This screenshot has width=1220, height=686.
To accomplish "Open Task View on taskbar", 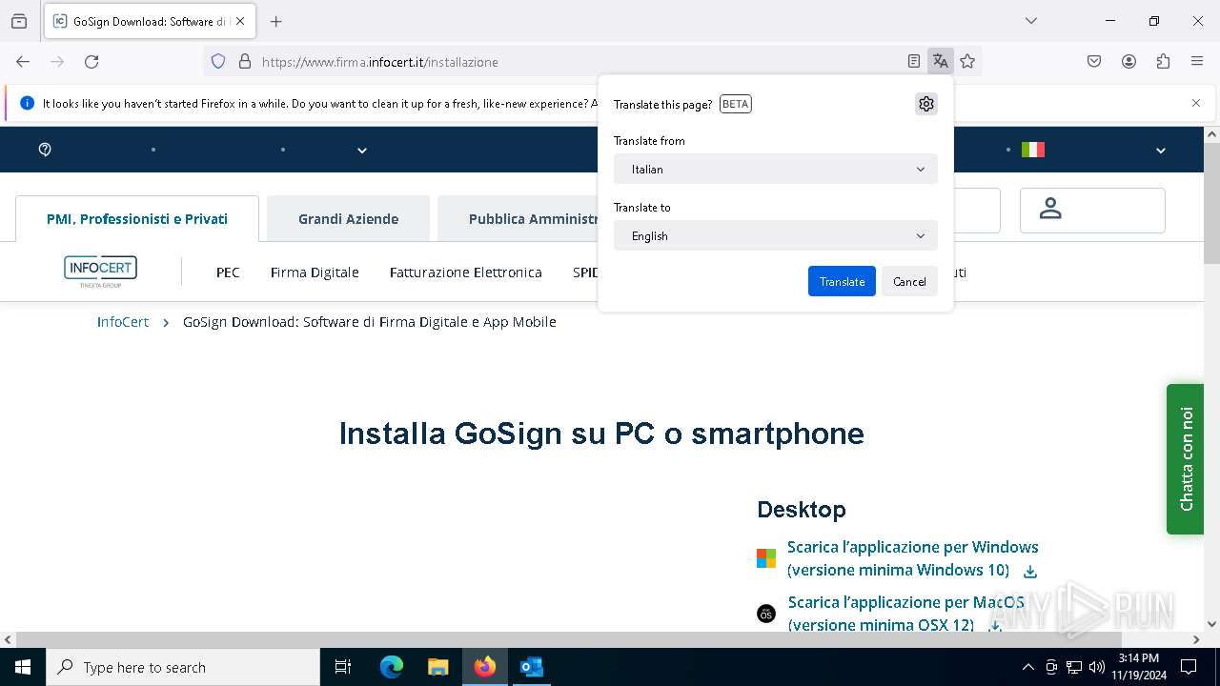I will point(343,667).
